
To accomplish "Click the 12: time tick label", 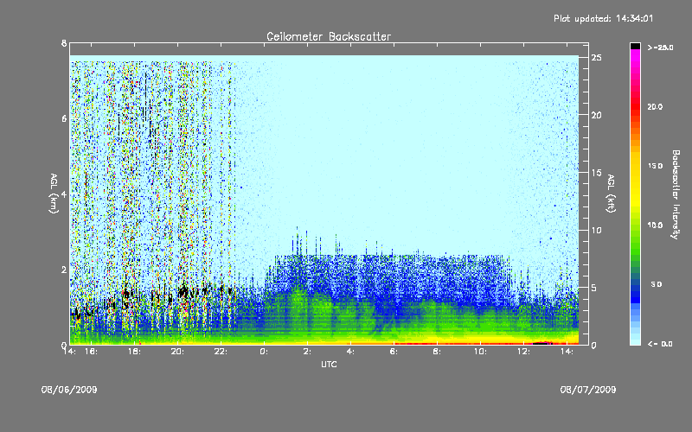I will 523,352.
